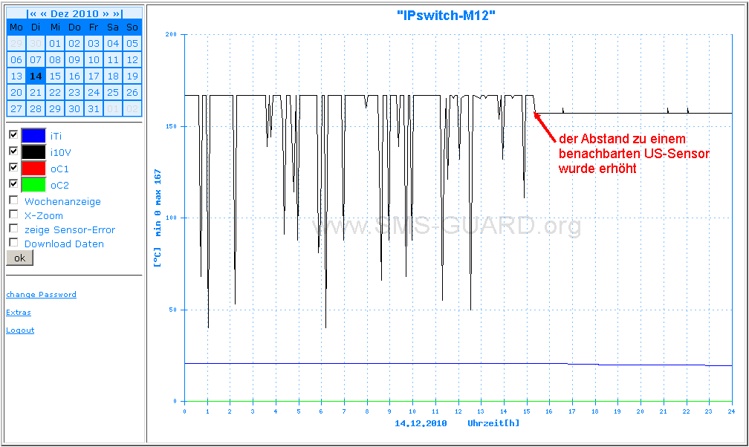
Task: Uncheck the iTi sensor checkbox
Action: pyautogui.click(x=13, y=134)
